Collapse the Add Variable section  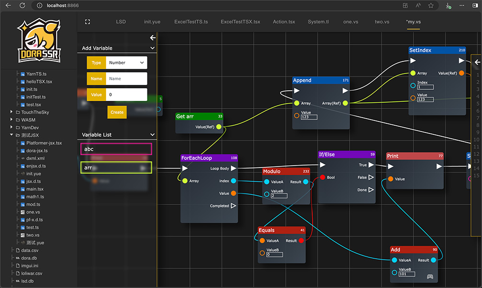point(153,48)
